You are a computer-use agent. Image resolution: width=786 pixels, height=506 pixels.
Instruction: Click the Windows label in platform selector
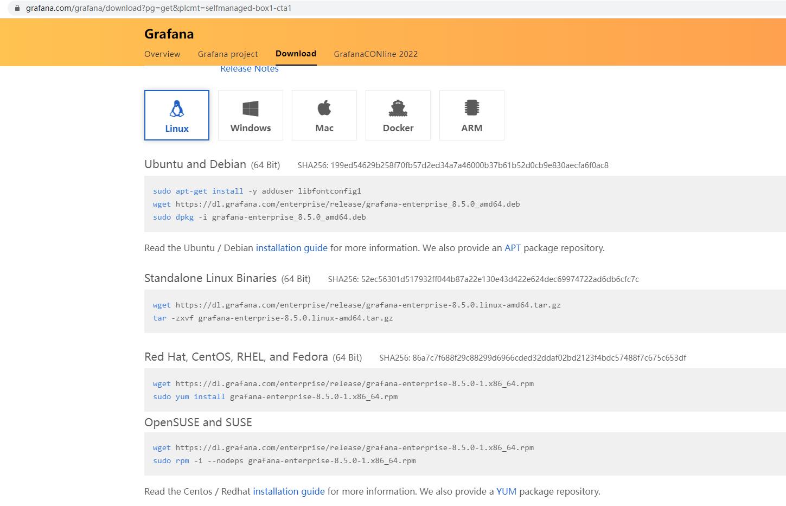click(x=251, y=128)
